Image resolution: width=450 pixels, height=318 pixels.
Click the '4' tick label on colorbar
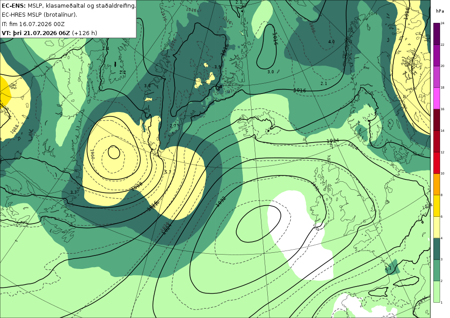441,238
